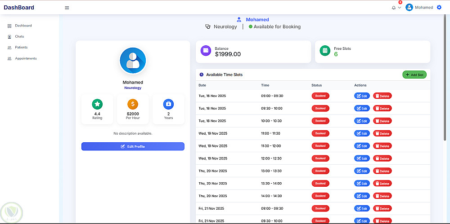This screenshot has width=450, height=224.
Task: Delete the Tue 18 Nov 09:30 - 10:00 slot
Action: (382, 109)
